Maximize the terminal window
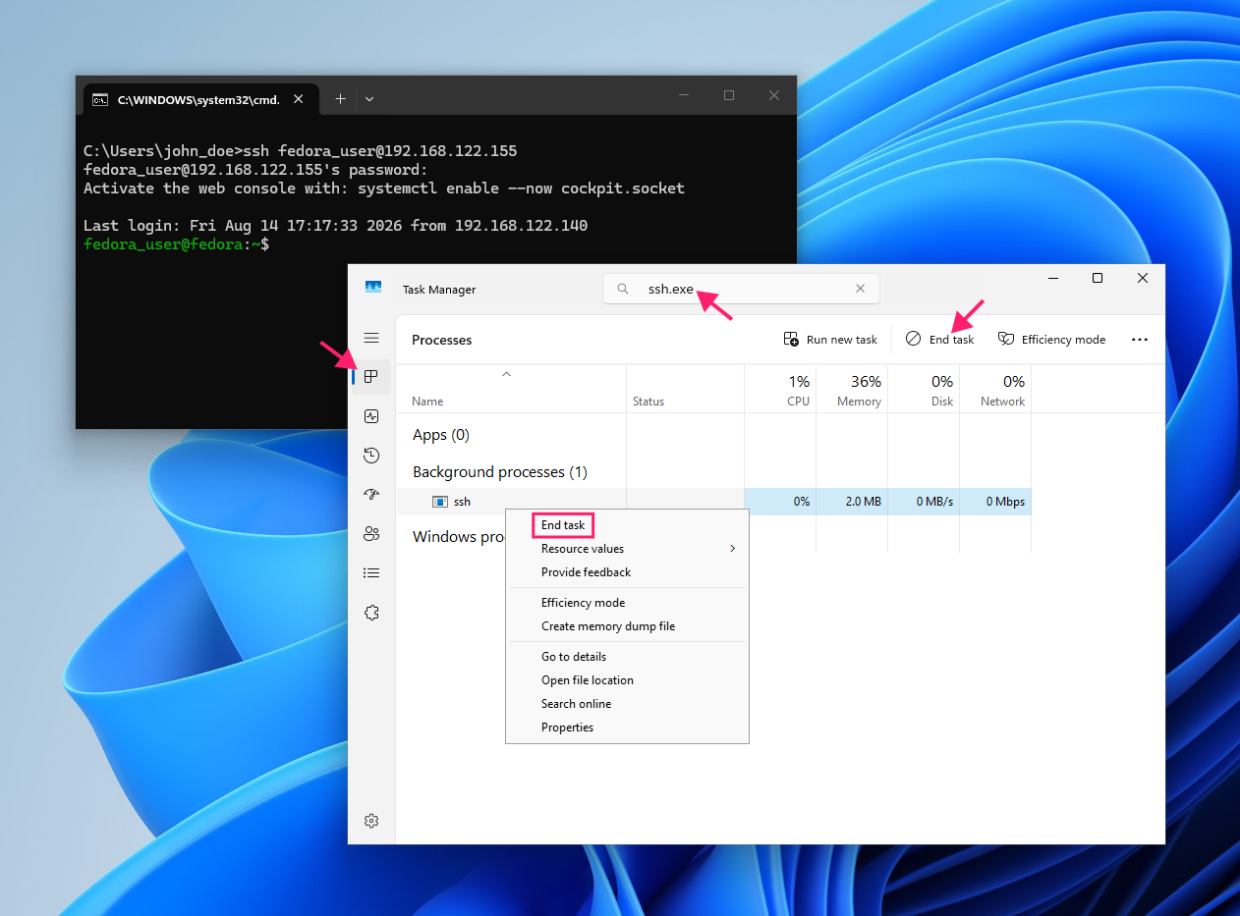Screen dimensions: 1240x916 (729, 95)
